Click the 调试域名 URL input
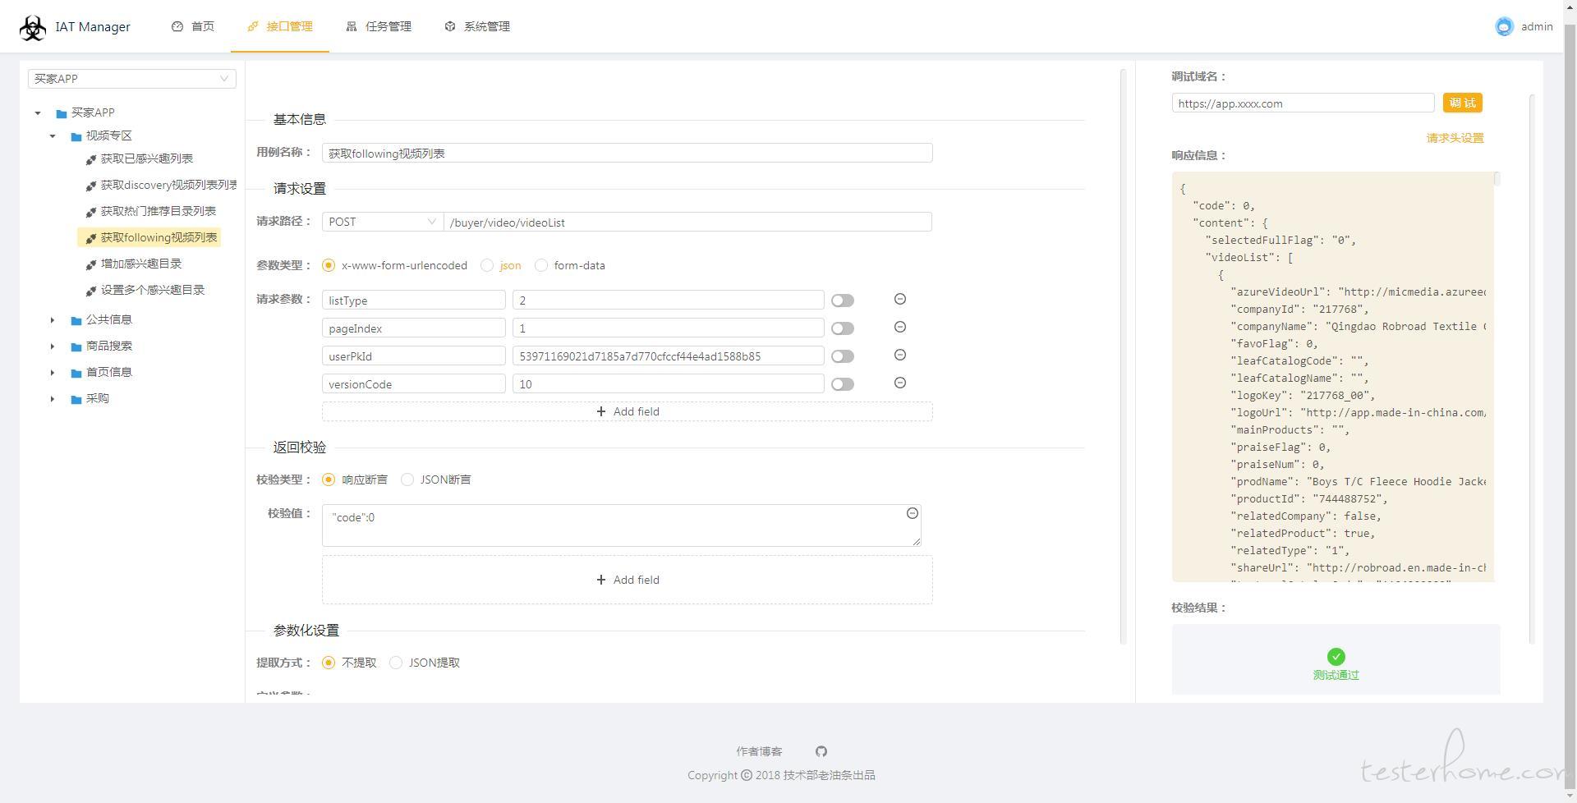Viewport: 1577px width, 803px height. pos(1303,103)
